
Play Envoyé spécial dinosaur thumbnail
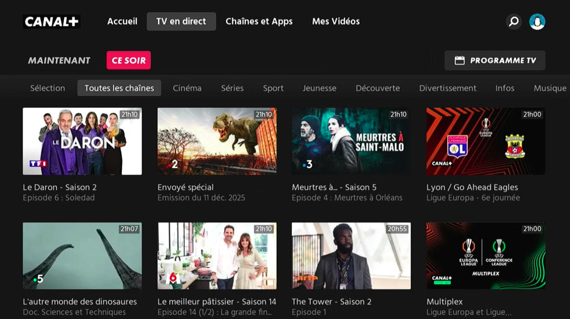[x=217, y=141]
